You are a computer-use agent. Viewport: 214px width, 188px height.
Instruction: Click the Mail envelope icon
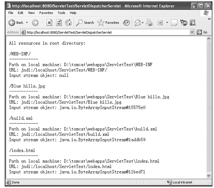pos(138,23)
